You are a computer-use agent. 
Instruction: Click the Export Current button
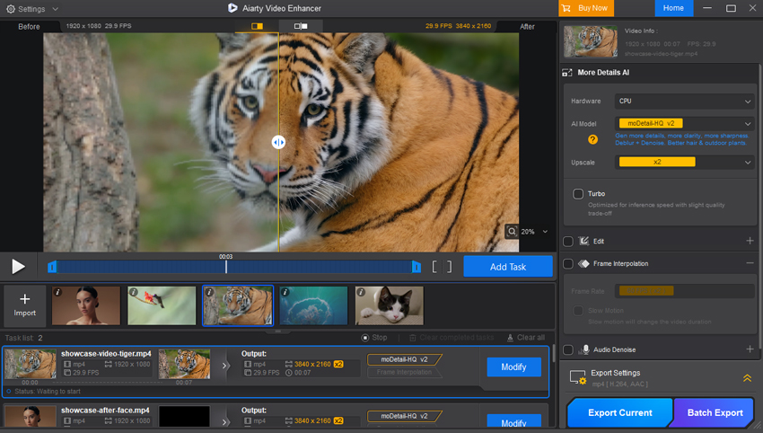pyautogui.click(x=620, y=412)
